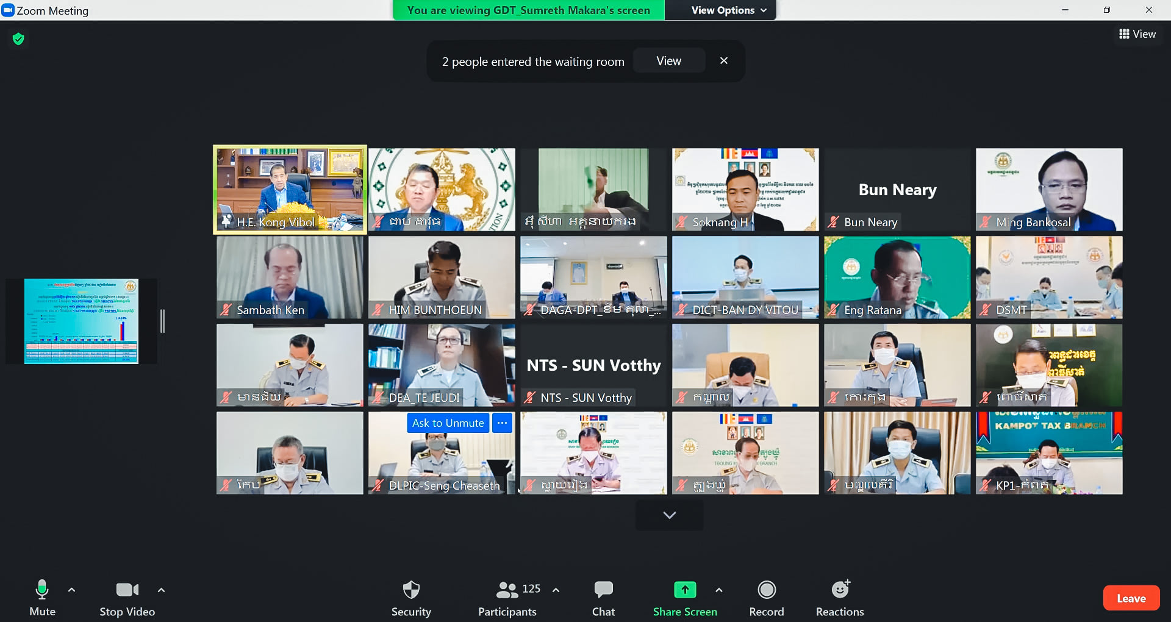The height and width of the screenshot is (622, 1171).
Task: Click View for waiting room people
Action: click(668, 61)
